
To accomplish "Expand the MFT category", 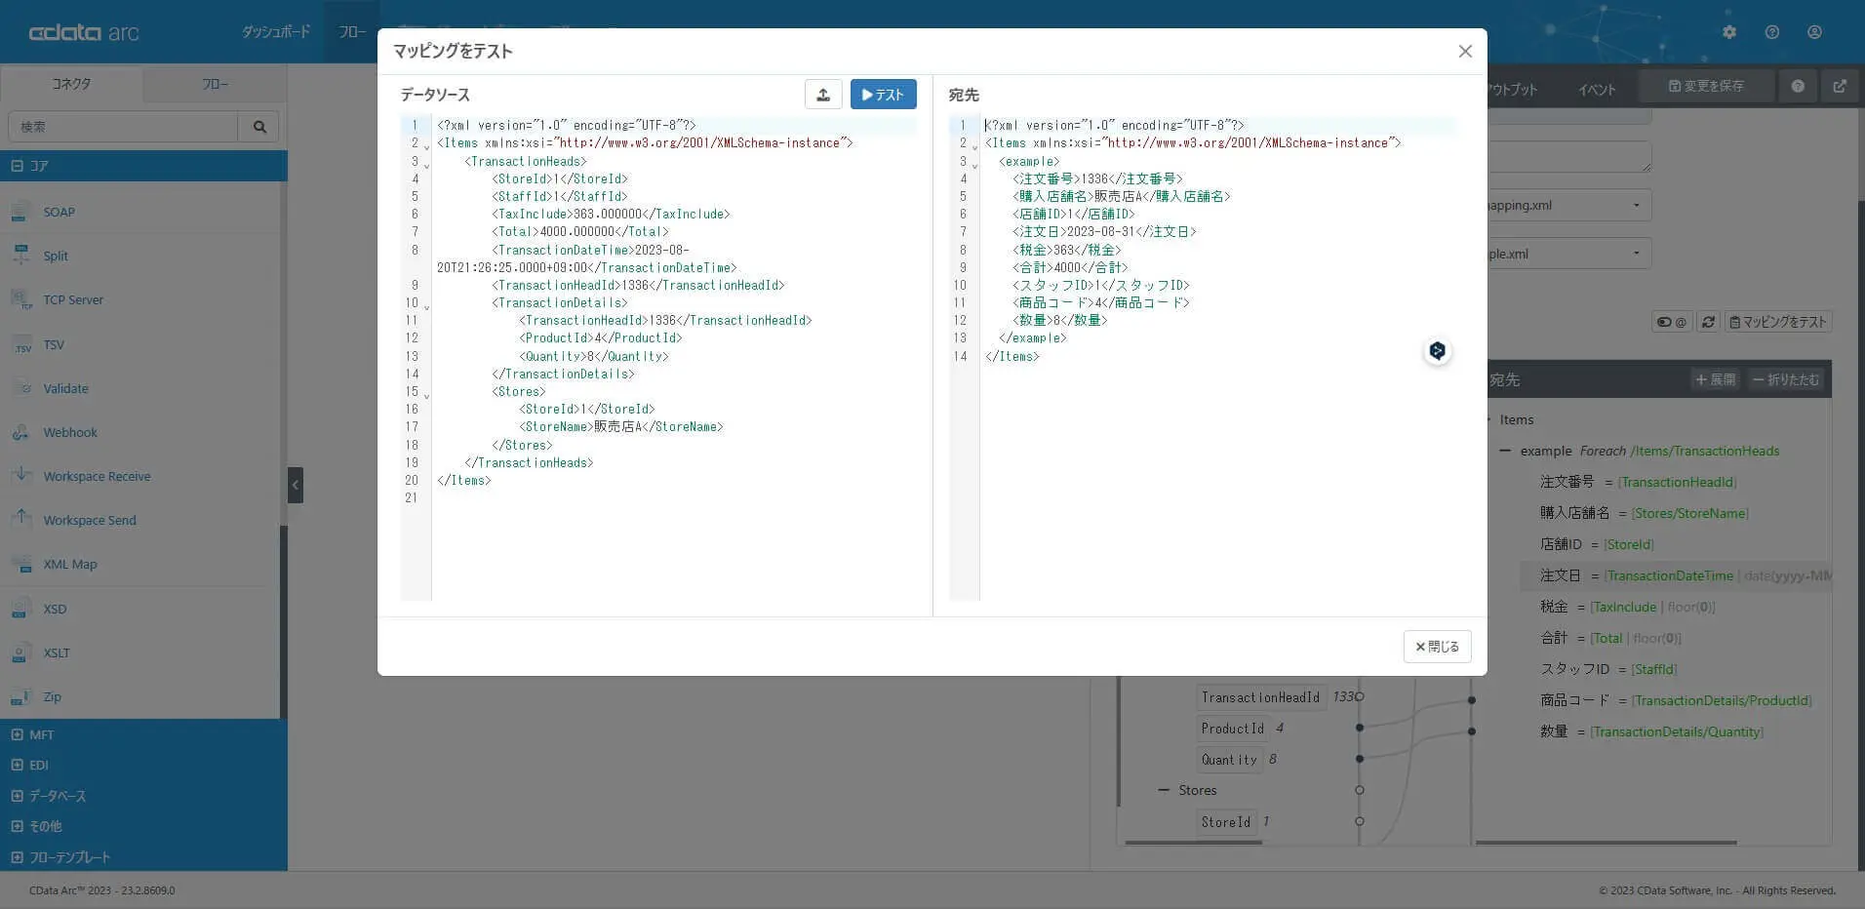I will pos(18,734).
